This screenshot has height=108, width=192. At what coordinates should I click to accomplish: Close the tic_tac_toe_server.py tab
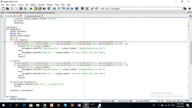(42, 16)
